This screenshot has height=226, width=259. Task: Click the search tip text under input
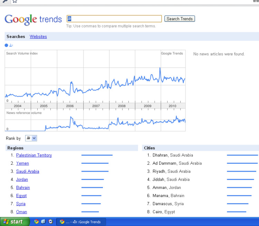pyautogui.click(x=111, y=26)
